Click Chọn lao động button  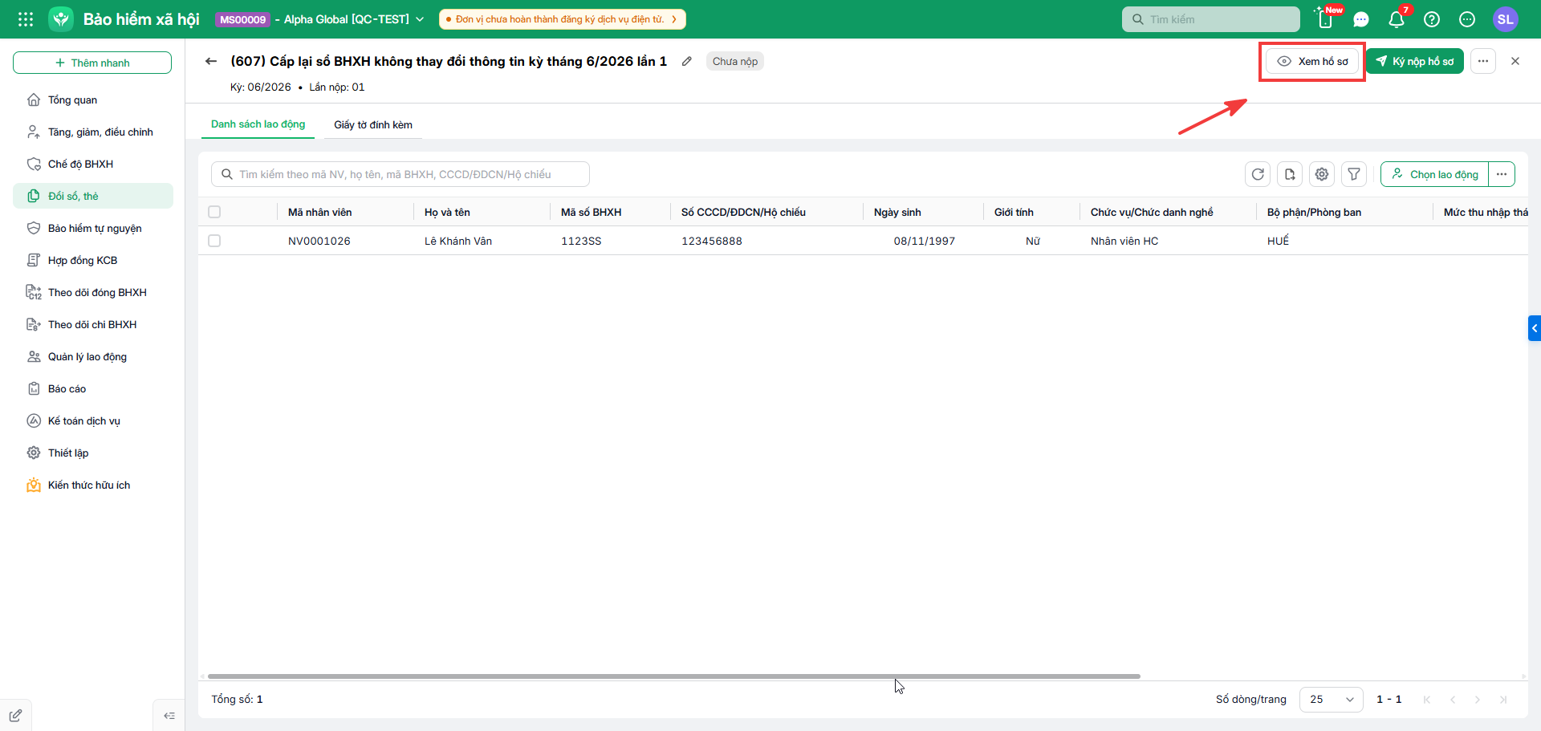(x=1435, y=174)
